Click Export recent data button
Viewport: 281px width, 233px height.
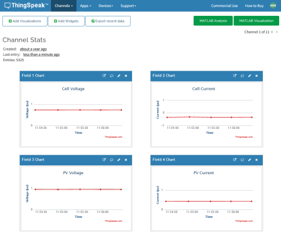(108, 21)
